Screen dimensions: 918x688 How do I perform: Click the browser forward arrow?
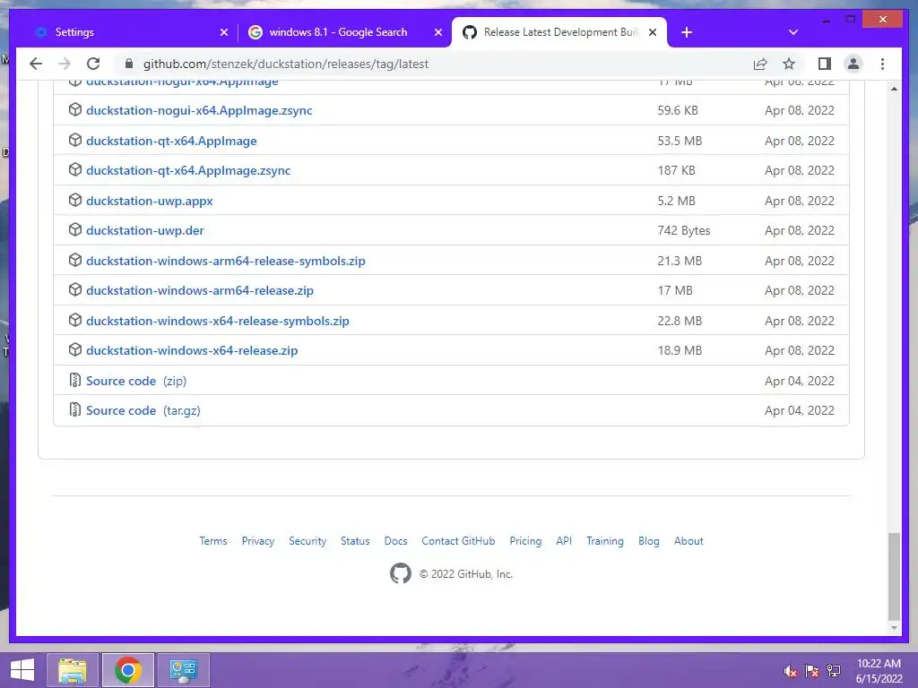(x=65, y=64)
